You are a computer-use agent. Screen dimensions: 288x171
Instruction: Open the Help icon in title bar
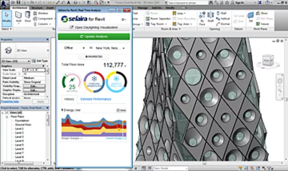click(x=268, y=3)
